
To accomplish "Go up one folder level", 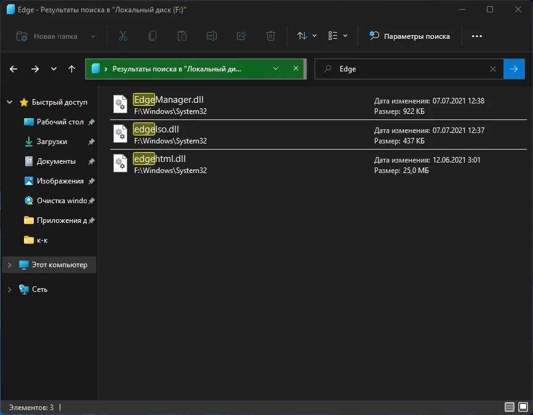I will (72, 69).
